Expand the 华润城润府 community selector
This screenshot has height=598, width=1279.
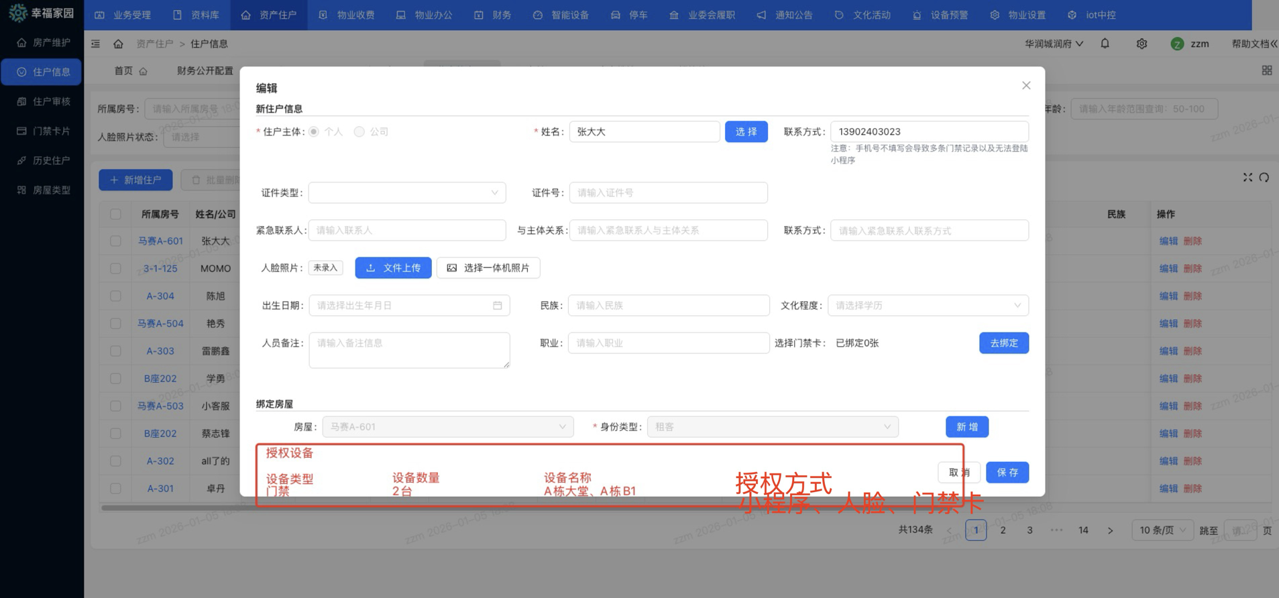click(1054, 44)
